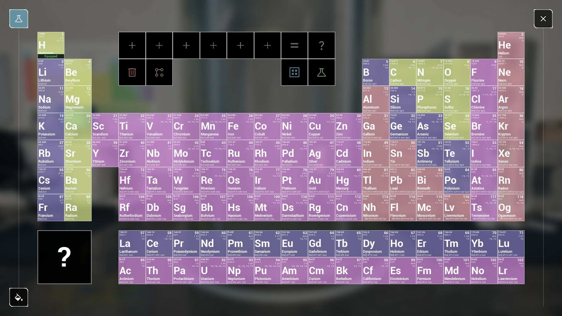This screenshot has height=316, width=562.
Task: Click the large unknown element preview box
Action: pos(64,257)
